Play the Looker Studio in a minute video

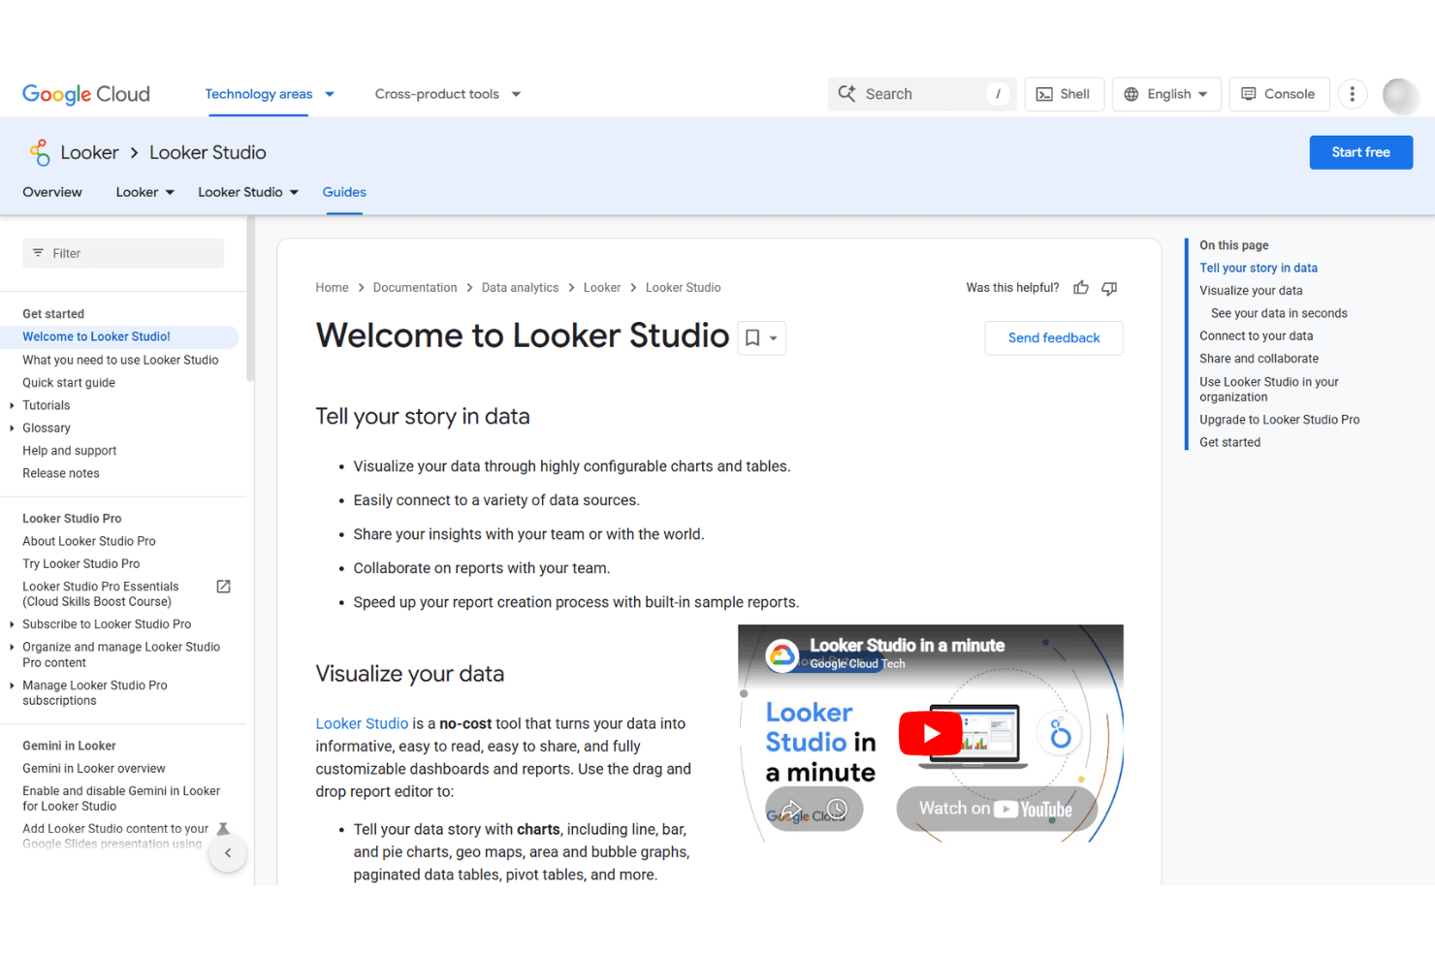pyautogui.click(x=931, y=733)
